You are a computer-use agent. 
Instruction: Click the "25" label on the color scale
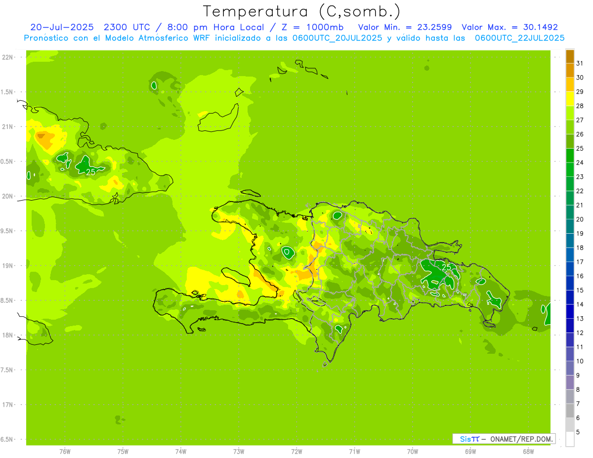pos(580,148)
